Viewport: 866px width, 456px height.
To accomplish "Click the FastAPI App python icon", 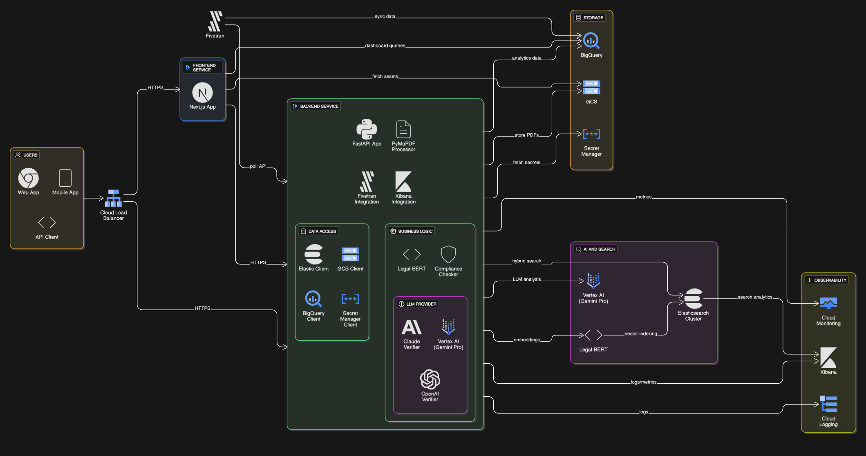I will pos(367,130).
